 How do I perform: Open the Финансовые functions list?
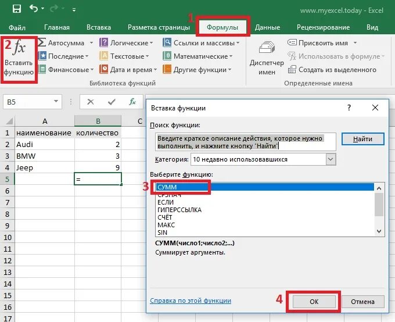[66, 69]
